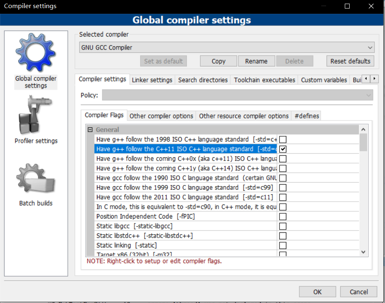The image size is (385, 303).
Task: Toggle the -std=c90 equivalent flag checkbox
Action: click(x=283, y=207)
